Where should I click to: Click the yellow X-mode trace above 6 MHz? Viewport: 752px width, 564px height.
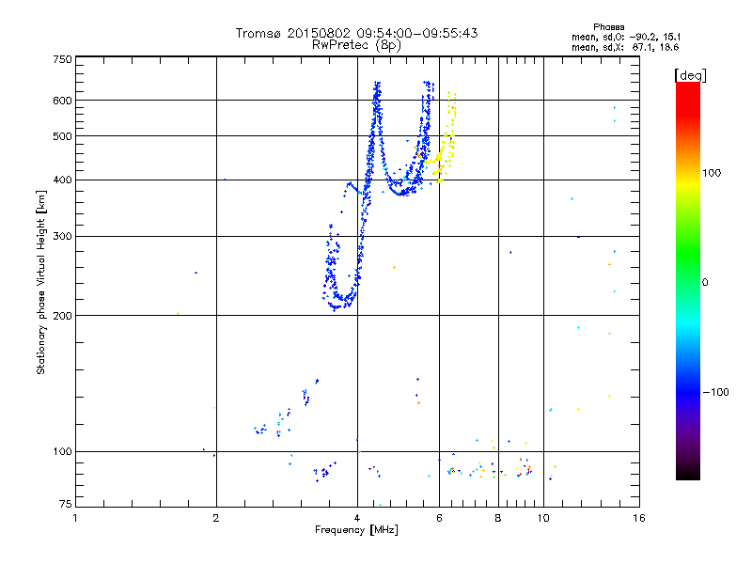pyautogui.click(x=448, y=139)
